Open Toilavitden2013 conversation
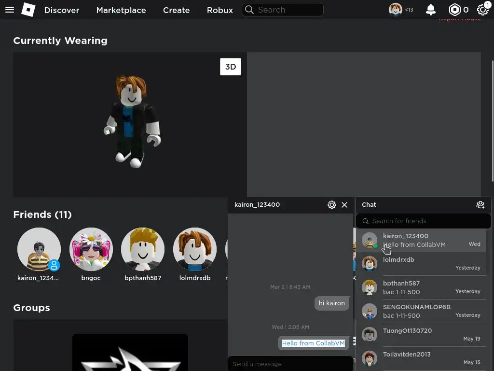 tap(421, 359)
